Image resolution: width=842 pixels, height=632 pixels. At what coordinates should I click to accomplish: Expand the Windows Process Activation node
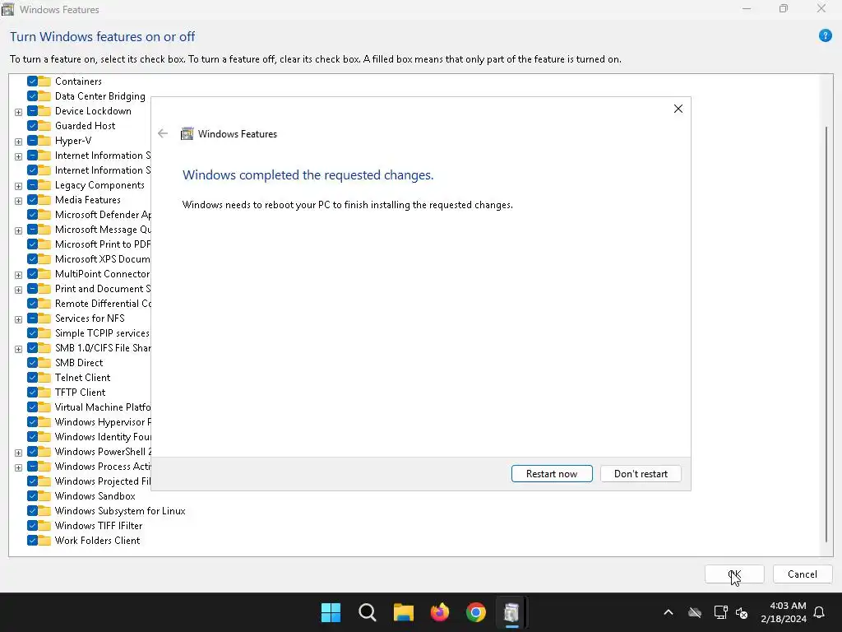pos(18,467)
